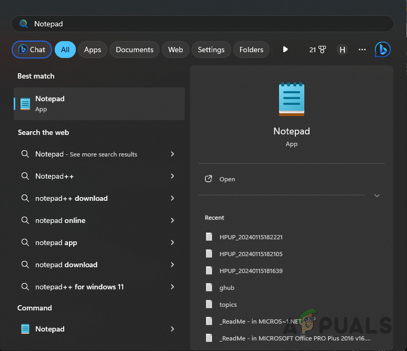This screenshot has height=351, width=407.
Task: Select the Settings filter tab
Action: [211, 50]
